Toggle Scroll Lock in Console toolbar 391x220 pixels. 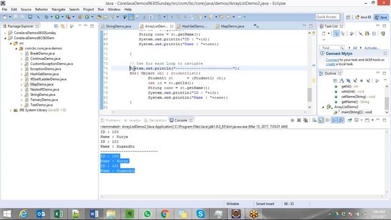click(321, 120)
